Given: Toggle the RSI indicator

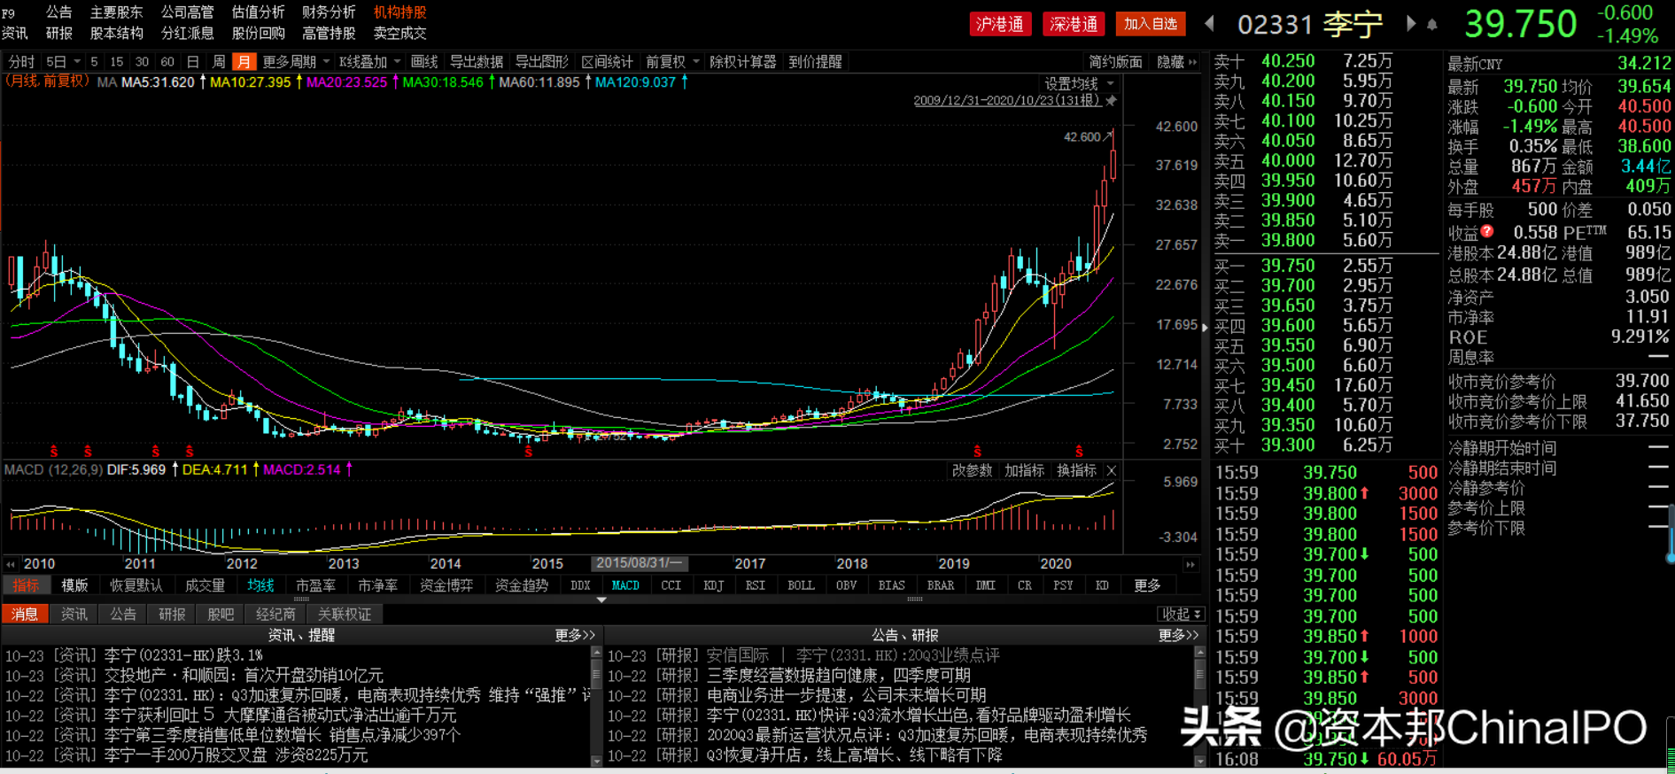Looking at the screenshot, I should pyautogui.click(x=755, y=585).
